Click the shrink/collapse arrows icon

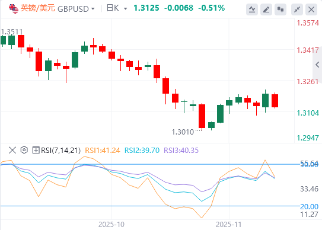click(297, 9)
